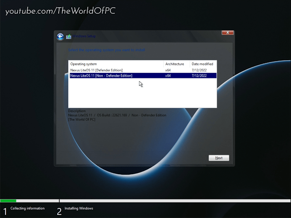Select Nexus LiteOS 11 [Non - Defender Edition] row

pyautogui.click(x=143, y=76)
